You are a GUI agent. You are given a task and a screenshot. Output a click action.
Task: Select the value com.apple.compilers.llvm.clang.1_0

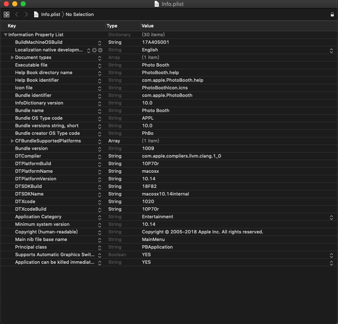182,156
